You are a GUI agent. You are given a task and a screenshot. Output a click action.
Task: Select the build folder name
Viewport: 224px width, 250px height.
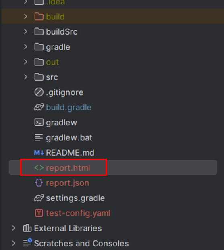(x=55, y=17)
